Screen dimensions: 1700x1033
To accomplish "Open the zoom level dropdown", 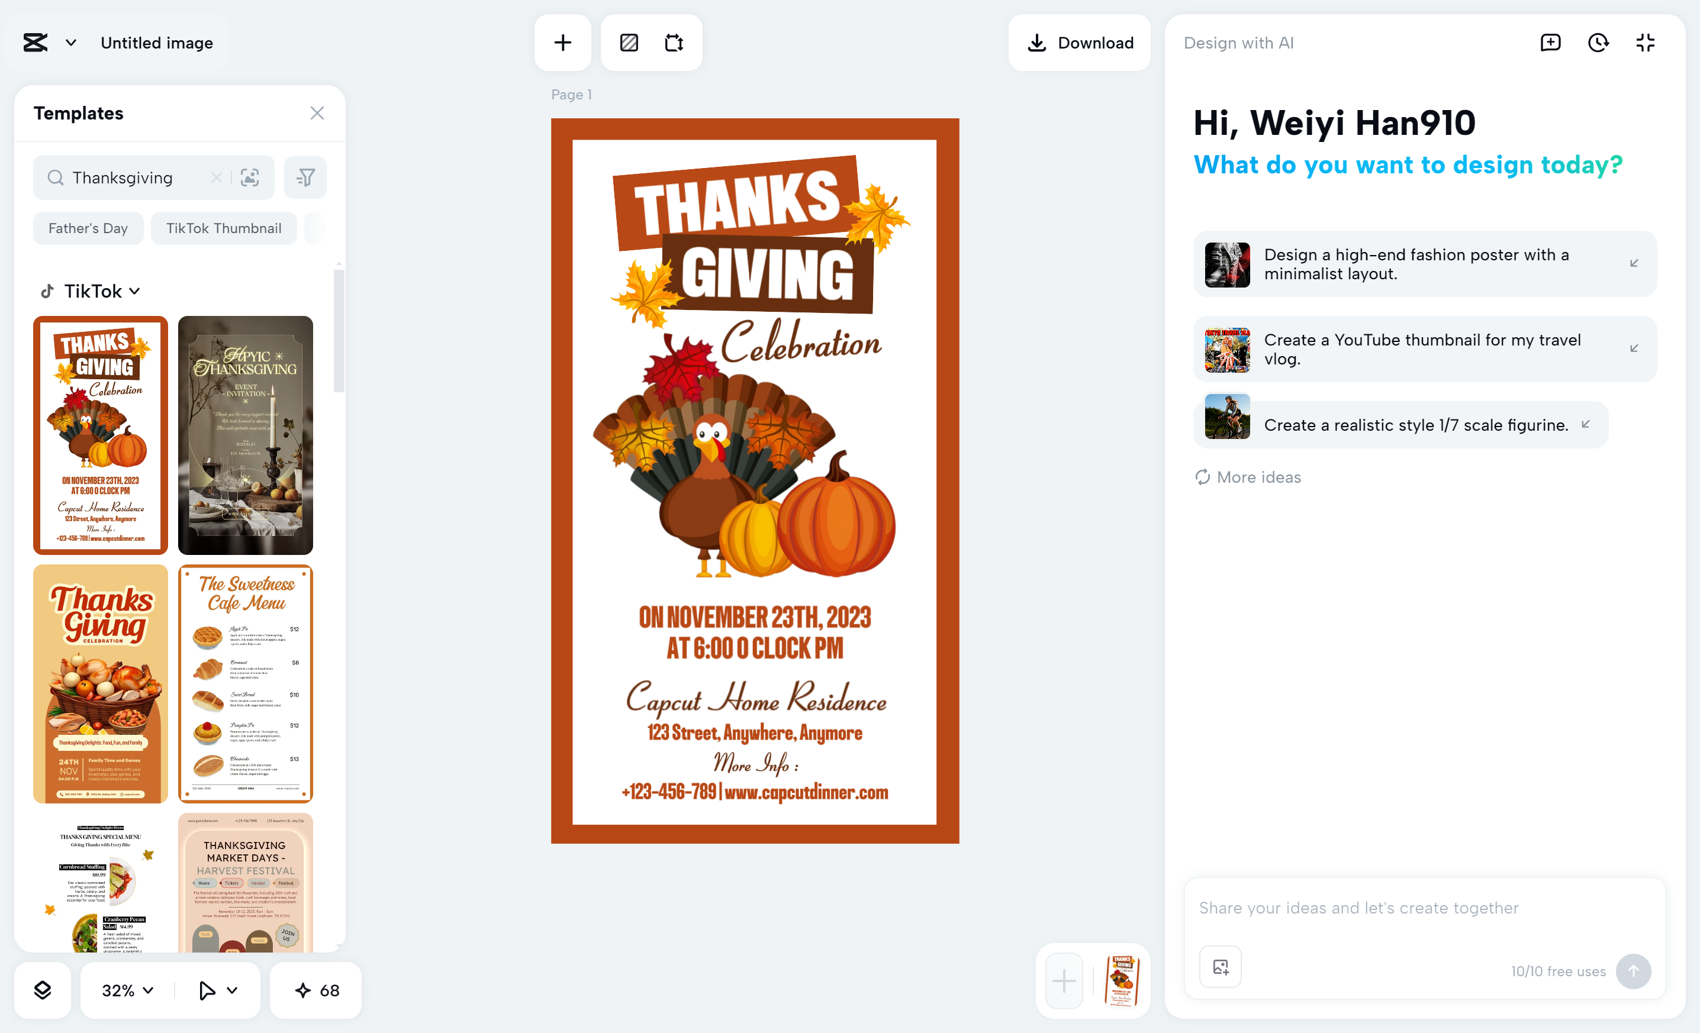I will tap(125, 990).
